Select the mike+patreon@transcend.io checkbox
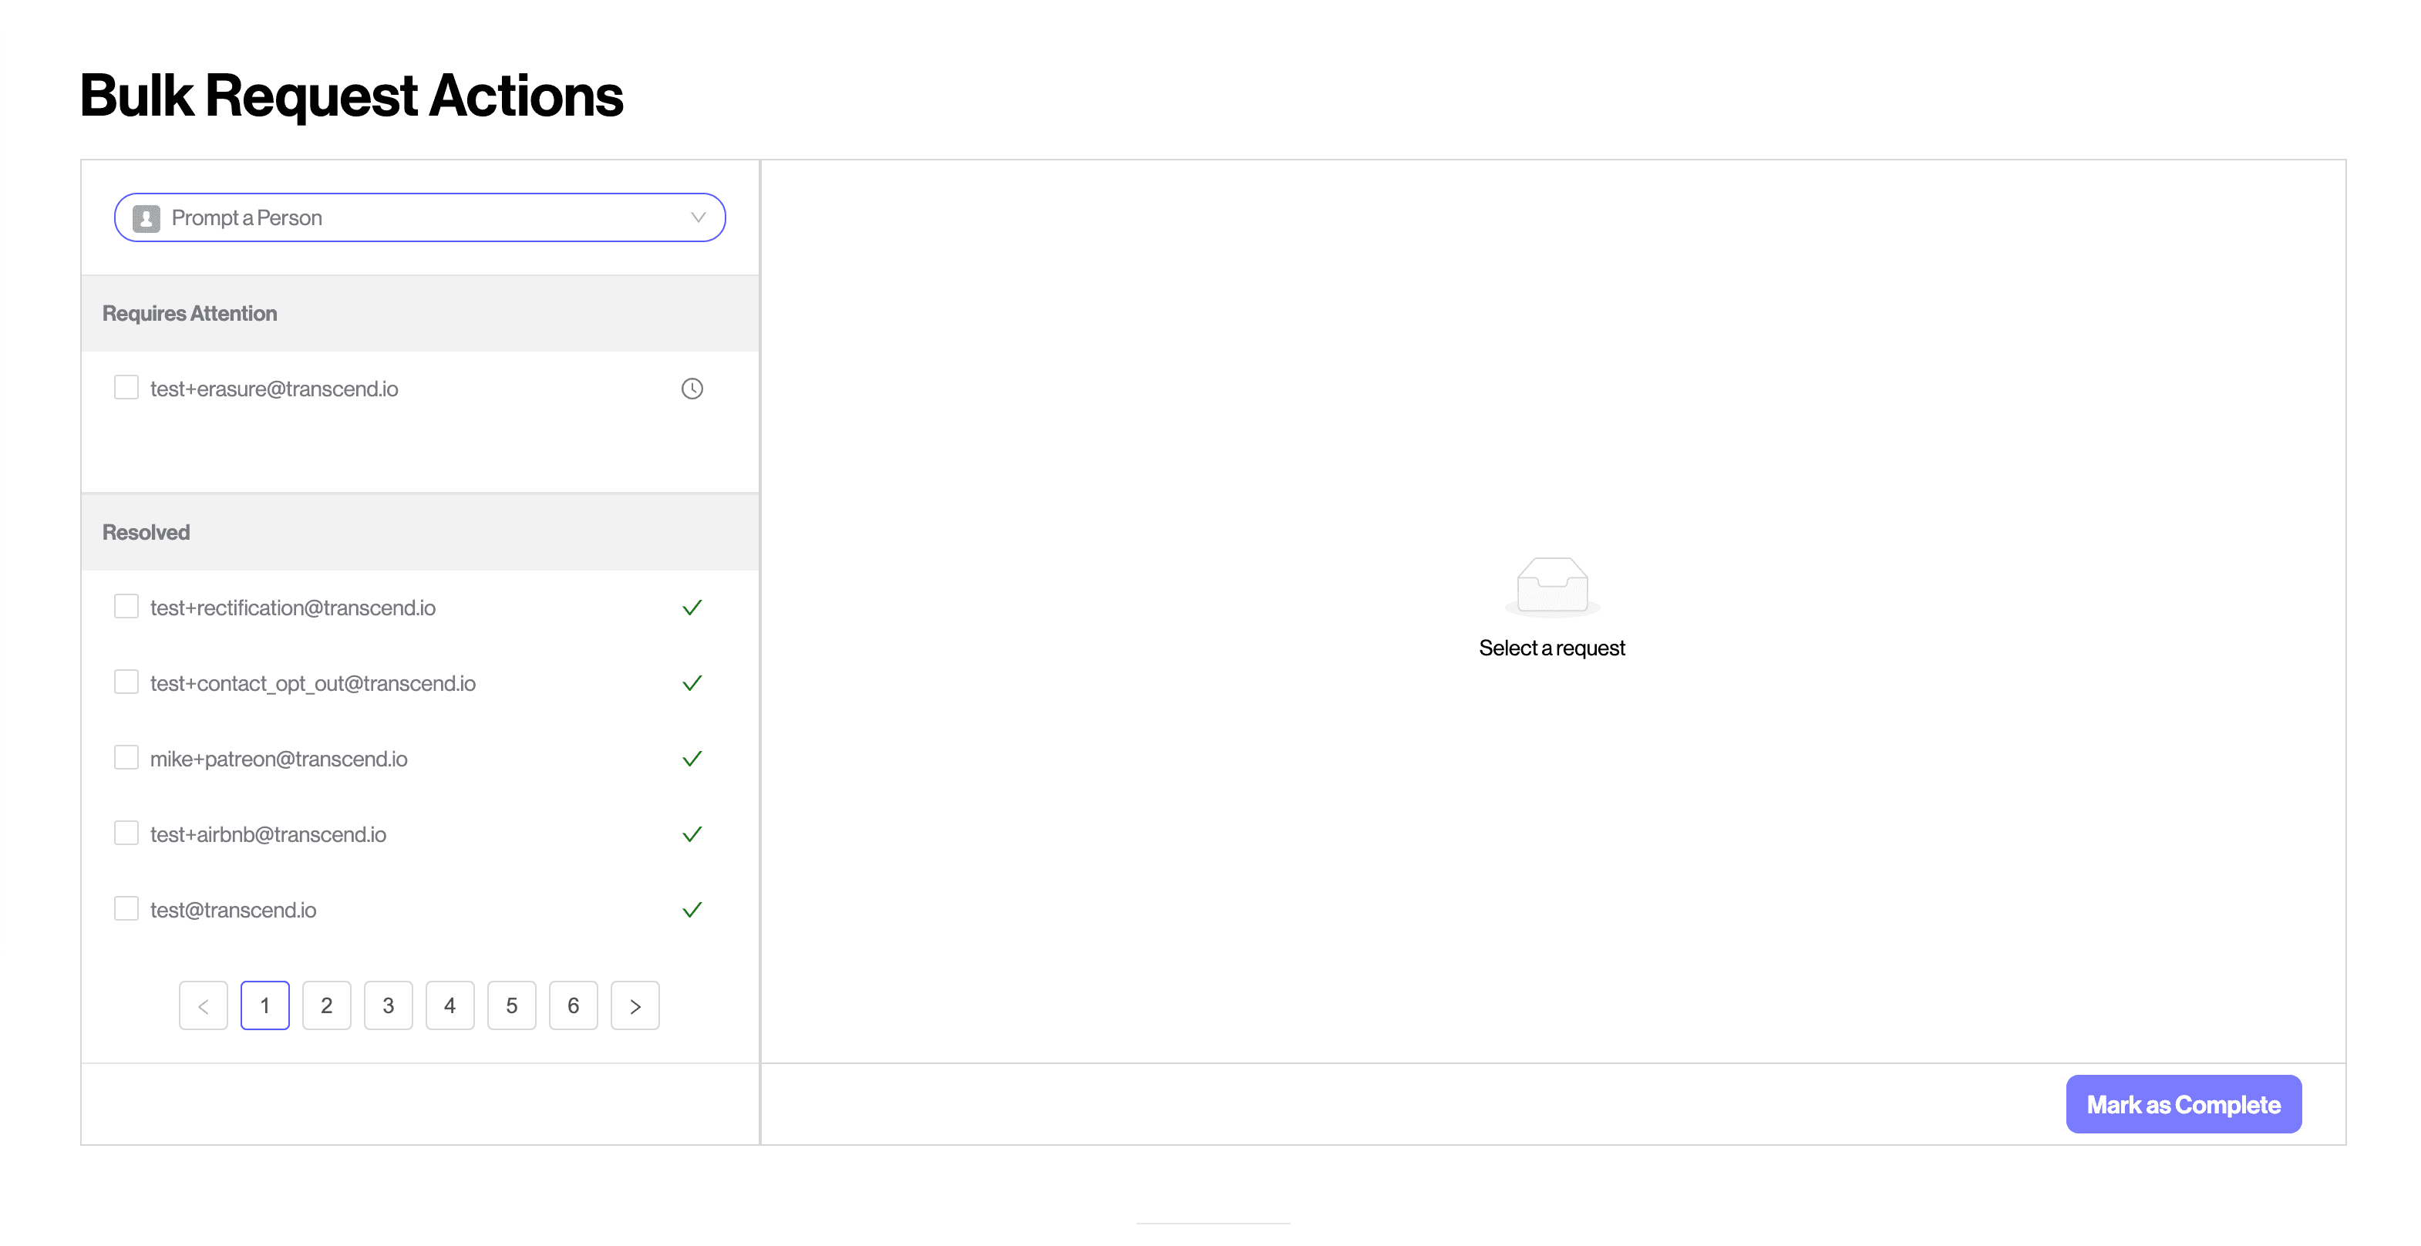2421x1246 pixels. [126, 757]
